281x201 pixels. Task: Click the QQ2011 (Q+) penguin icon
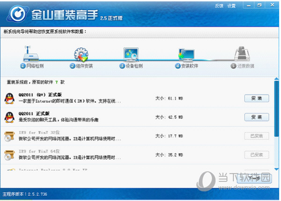(x=9, y=98)
